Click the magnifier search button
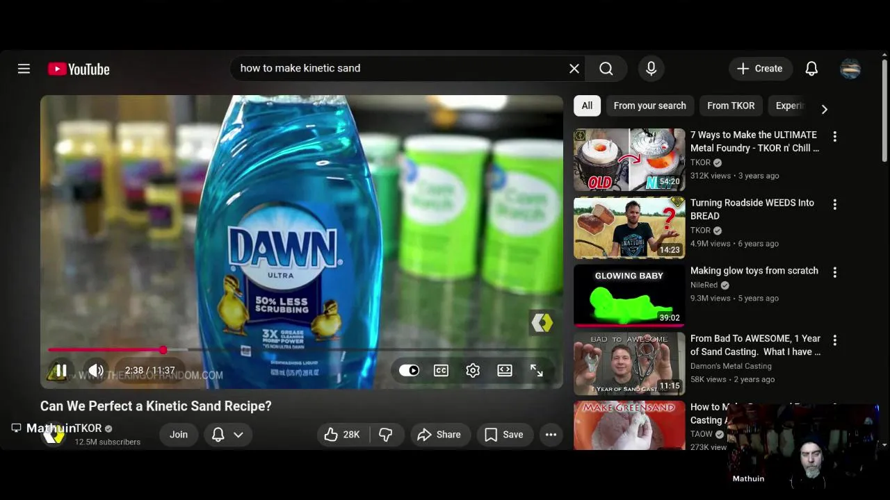The image size is (890, 500). pyautogui.click(x=606, y=69)
